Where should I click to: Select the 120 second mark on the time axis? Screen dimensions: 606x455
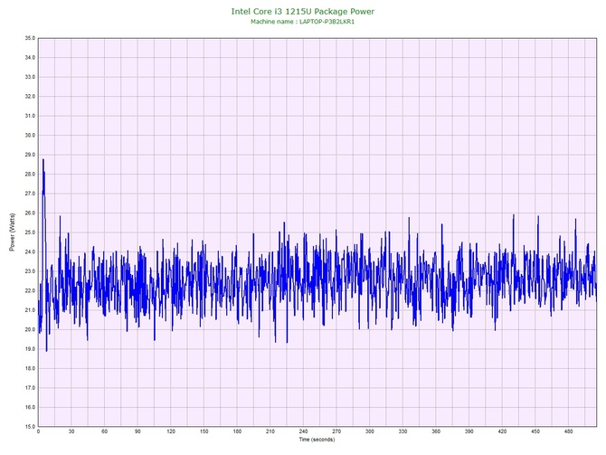tap(171, 432)
